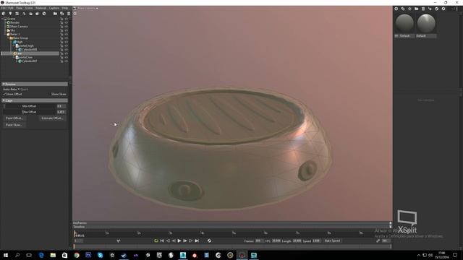Open Photoshop from the taskbar
This screenshot has width=463, height=260.
(88, 255)
